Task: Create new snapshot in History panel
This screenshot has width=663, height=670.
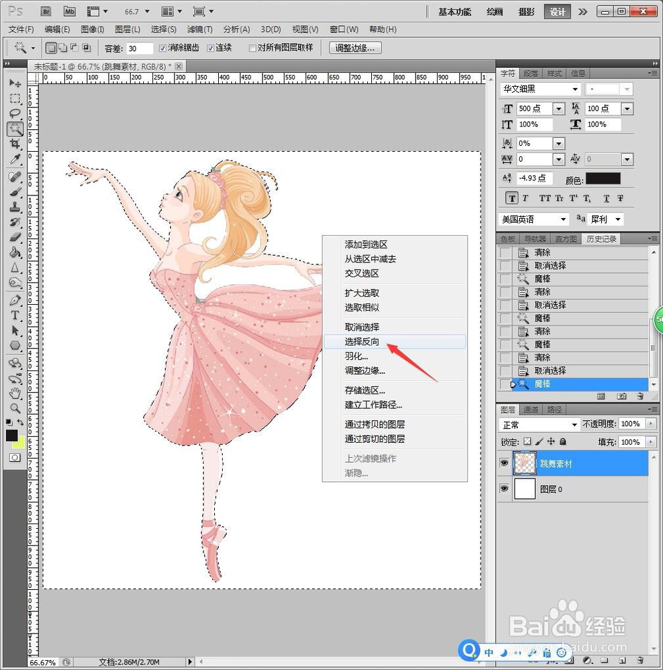Action: 621,396
